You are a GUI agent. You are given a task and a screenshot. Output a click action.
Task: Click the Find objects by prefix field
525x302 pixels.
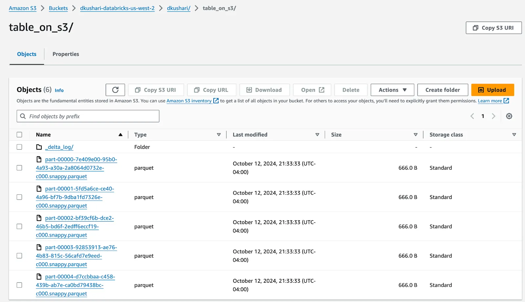[88, 116]
